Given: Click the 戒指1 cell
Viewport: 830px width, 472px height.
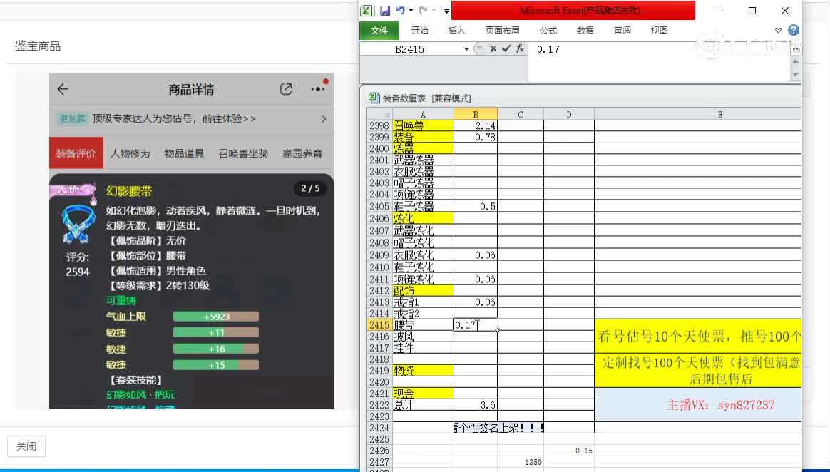Looking at the screenshot, I should click(x=423, y=302).
